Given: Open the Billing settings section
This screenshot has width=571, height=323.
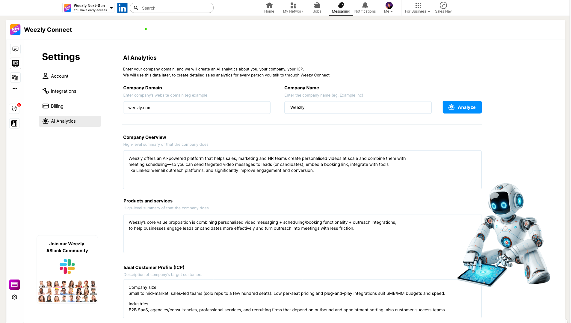Looking at the screenshot, I should point(57,106).
